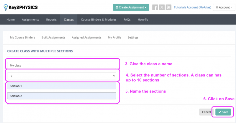Click the Tutorials Account (MyAlias) link
The width and height of the screenshot is (236, 123).
click(x=193, y=7)
